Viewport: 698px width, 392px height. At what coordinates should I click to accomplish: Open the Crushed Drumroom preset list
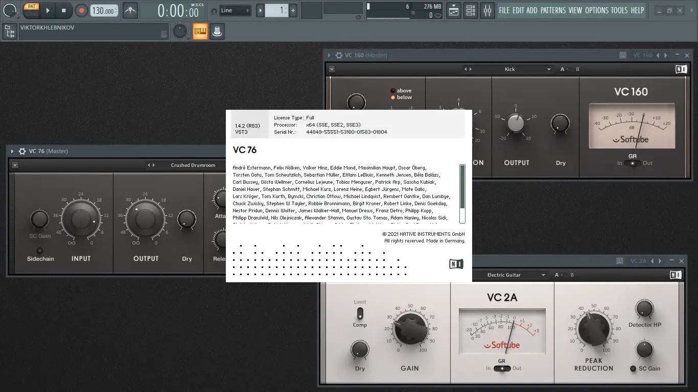point(193,165)
